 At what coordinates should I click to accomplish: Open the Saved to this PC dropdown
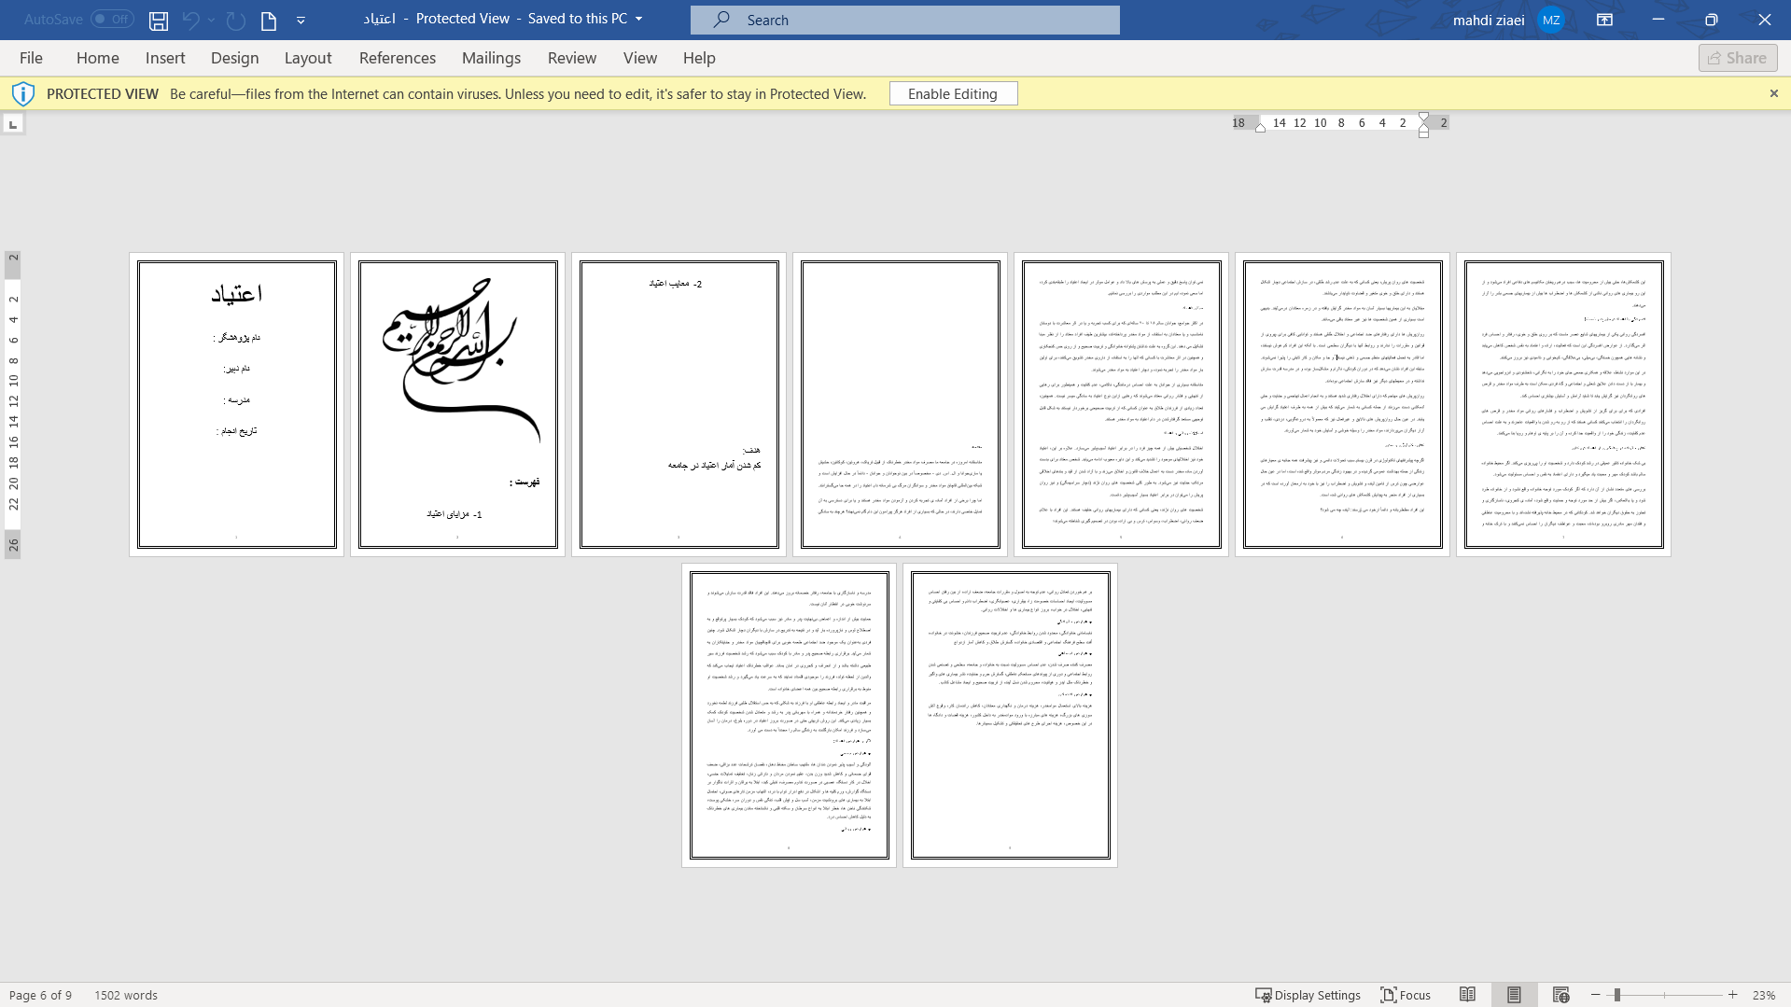[x=639, y=19]
